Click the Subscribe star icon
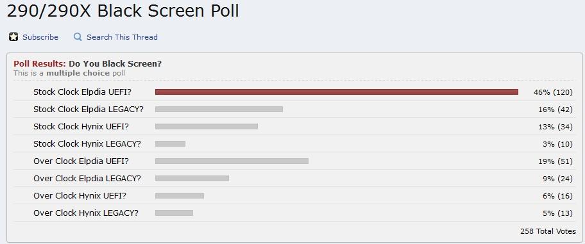 pyautogui.click(x=13, y=37)
